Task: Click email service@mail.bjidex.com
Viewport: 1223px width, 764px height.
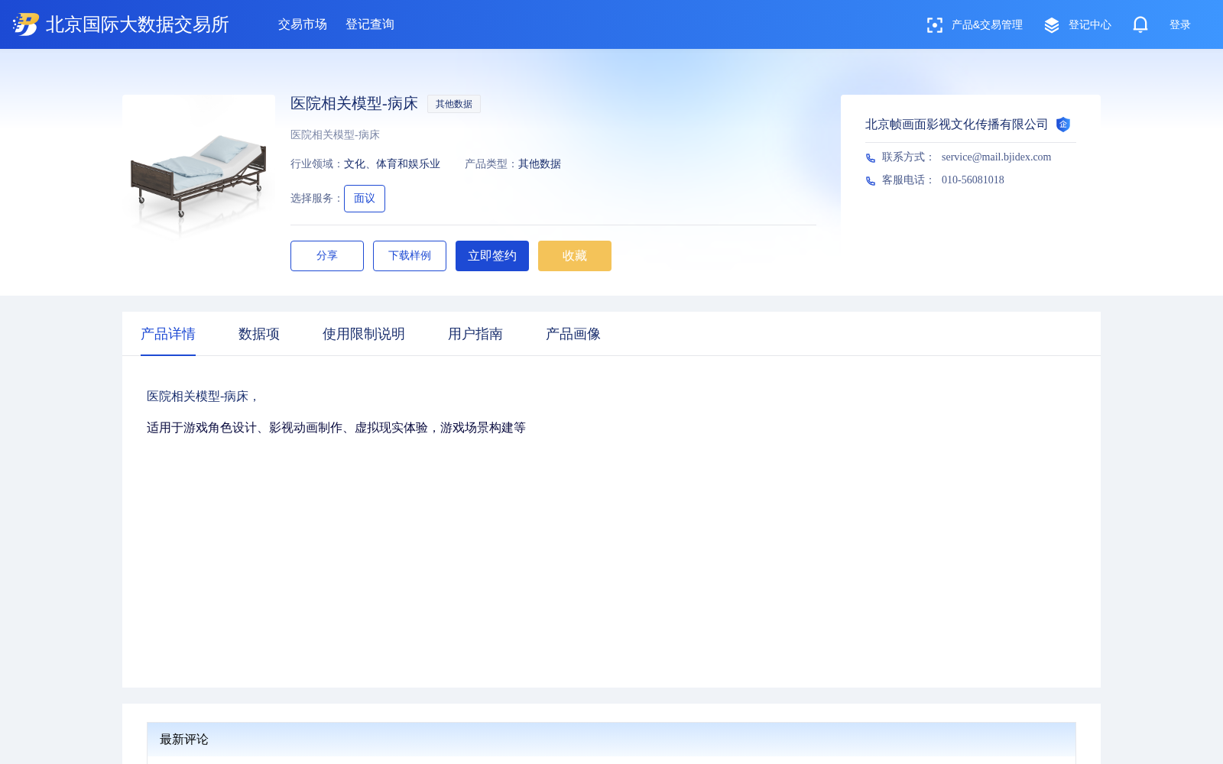Action: pyautogui.click(x=996, y=157)
